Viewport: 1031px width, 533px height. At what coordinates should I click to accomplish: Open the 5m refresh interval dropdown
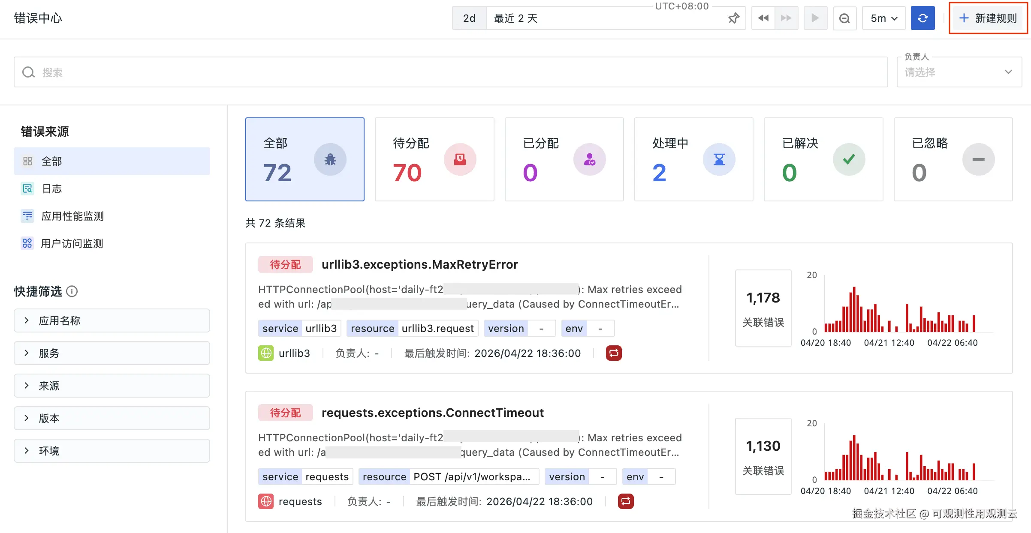tap(883, 18)
